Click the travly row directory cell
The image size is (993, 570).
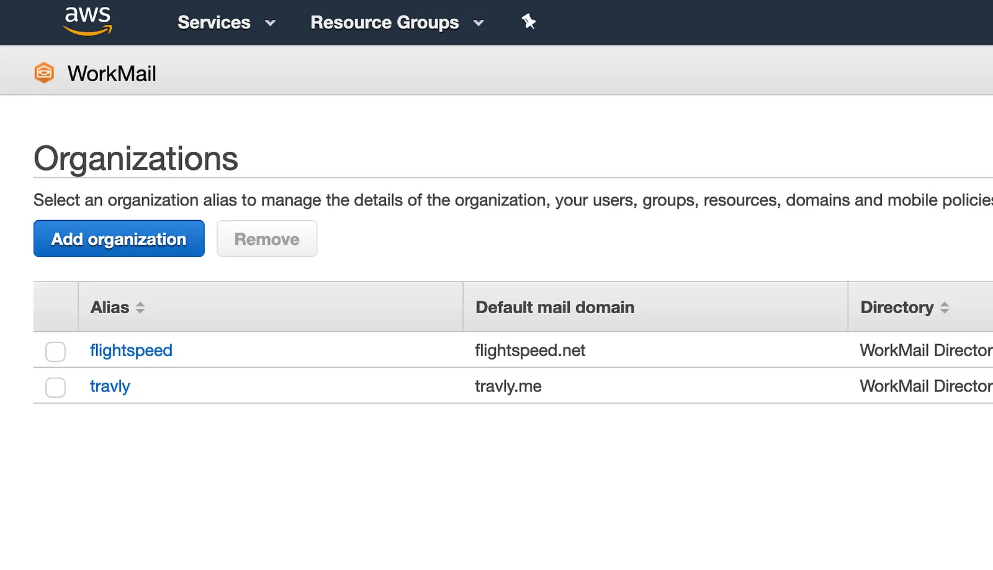click(x=926, y=386)
